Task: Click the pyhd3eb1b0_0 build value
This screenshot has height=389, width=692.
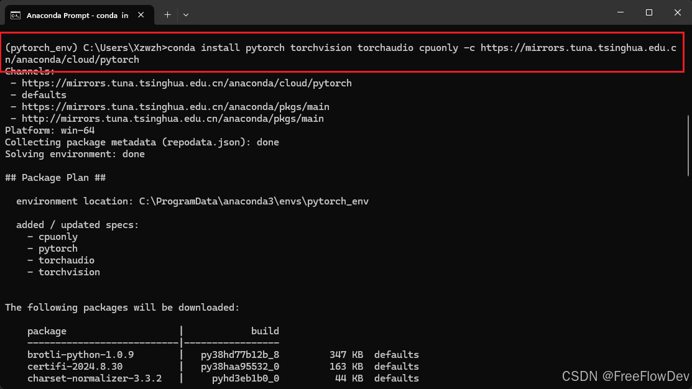Action: point(246,378)
